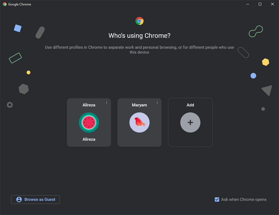
Task: Toggle the Ask when Chrome opens setting
Action: (x=217, y=199)
